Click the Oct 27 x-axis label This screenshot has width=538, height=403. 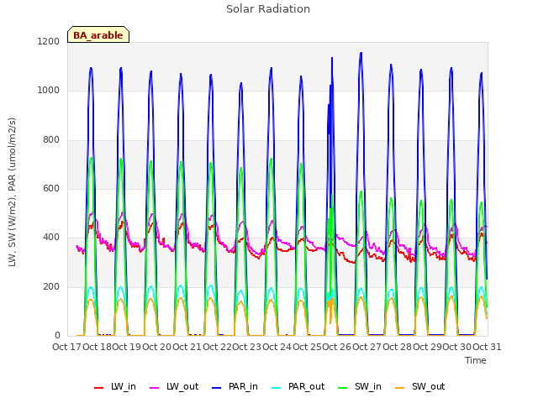click(367, 347)
